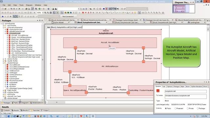Collapse the SimpleAircraft tree node
This screenshot has width=210, height=118.
(x=6, y=33)
